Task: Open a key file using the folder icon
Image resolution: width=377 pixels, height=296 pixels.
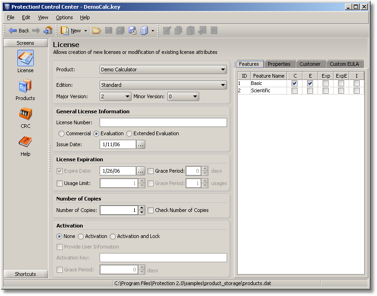Action: point(96,31)
